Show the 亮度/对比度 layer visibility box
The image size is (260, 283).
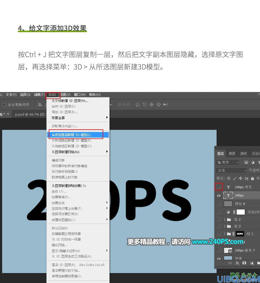coord(219,212)
